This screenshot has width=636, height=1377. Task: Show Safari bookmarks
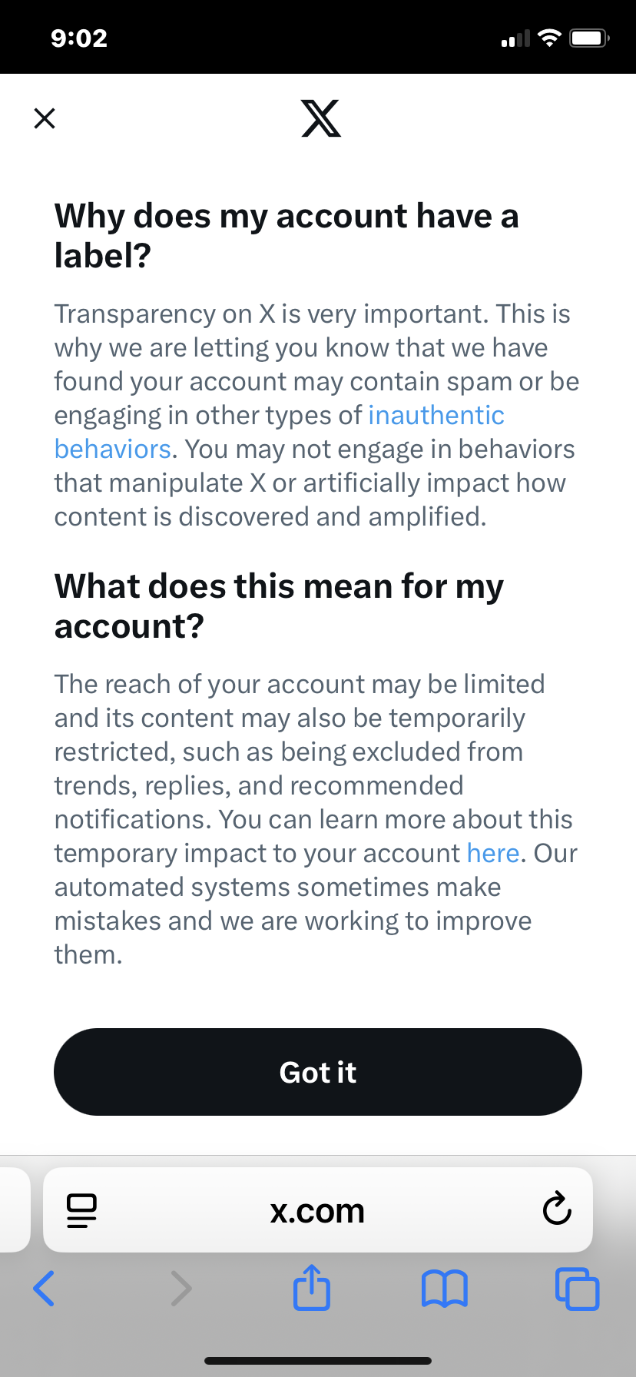pos(445,1289)
